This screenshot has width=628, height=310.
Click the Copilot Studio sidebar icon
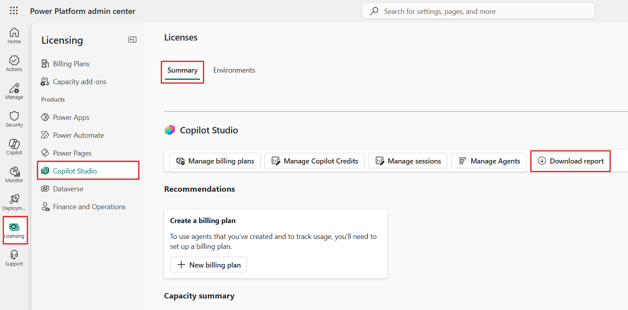coord(45,171)
